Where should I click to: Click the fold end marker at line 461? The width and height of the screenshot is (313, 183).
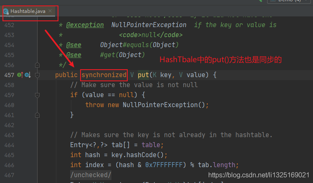tap(37, 115)
